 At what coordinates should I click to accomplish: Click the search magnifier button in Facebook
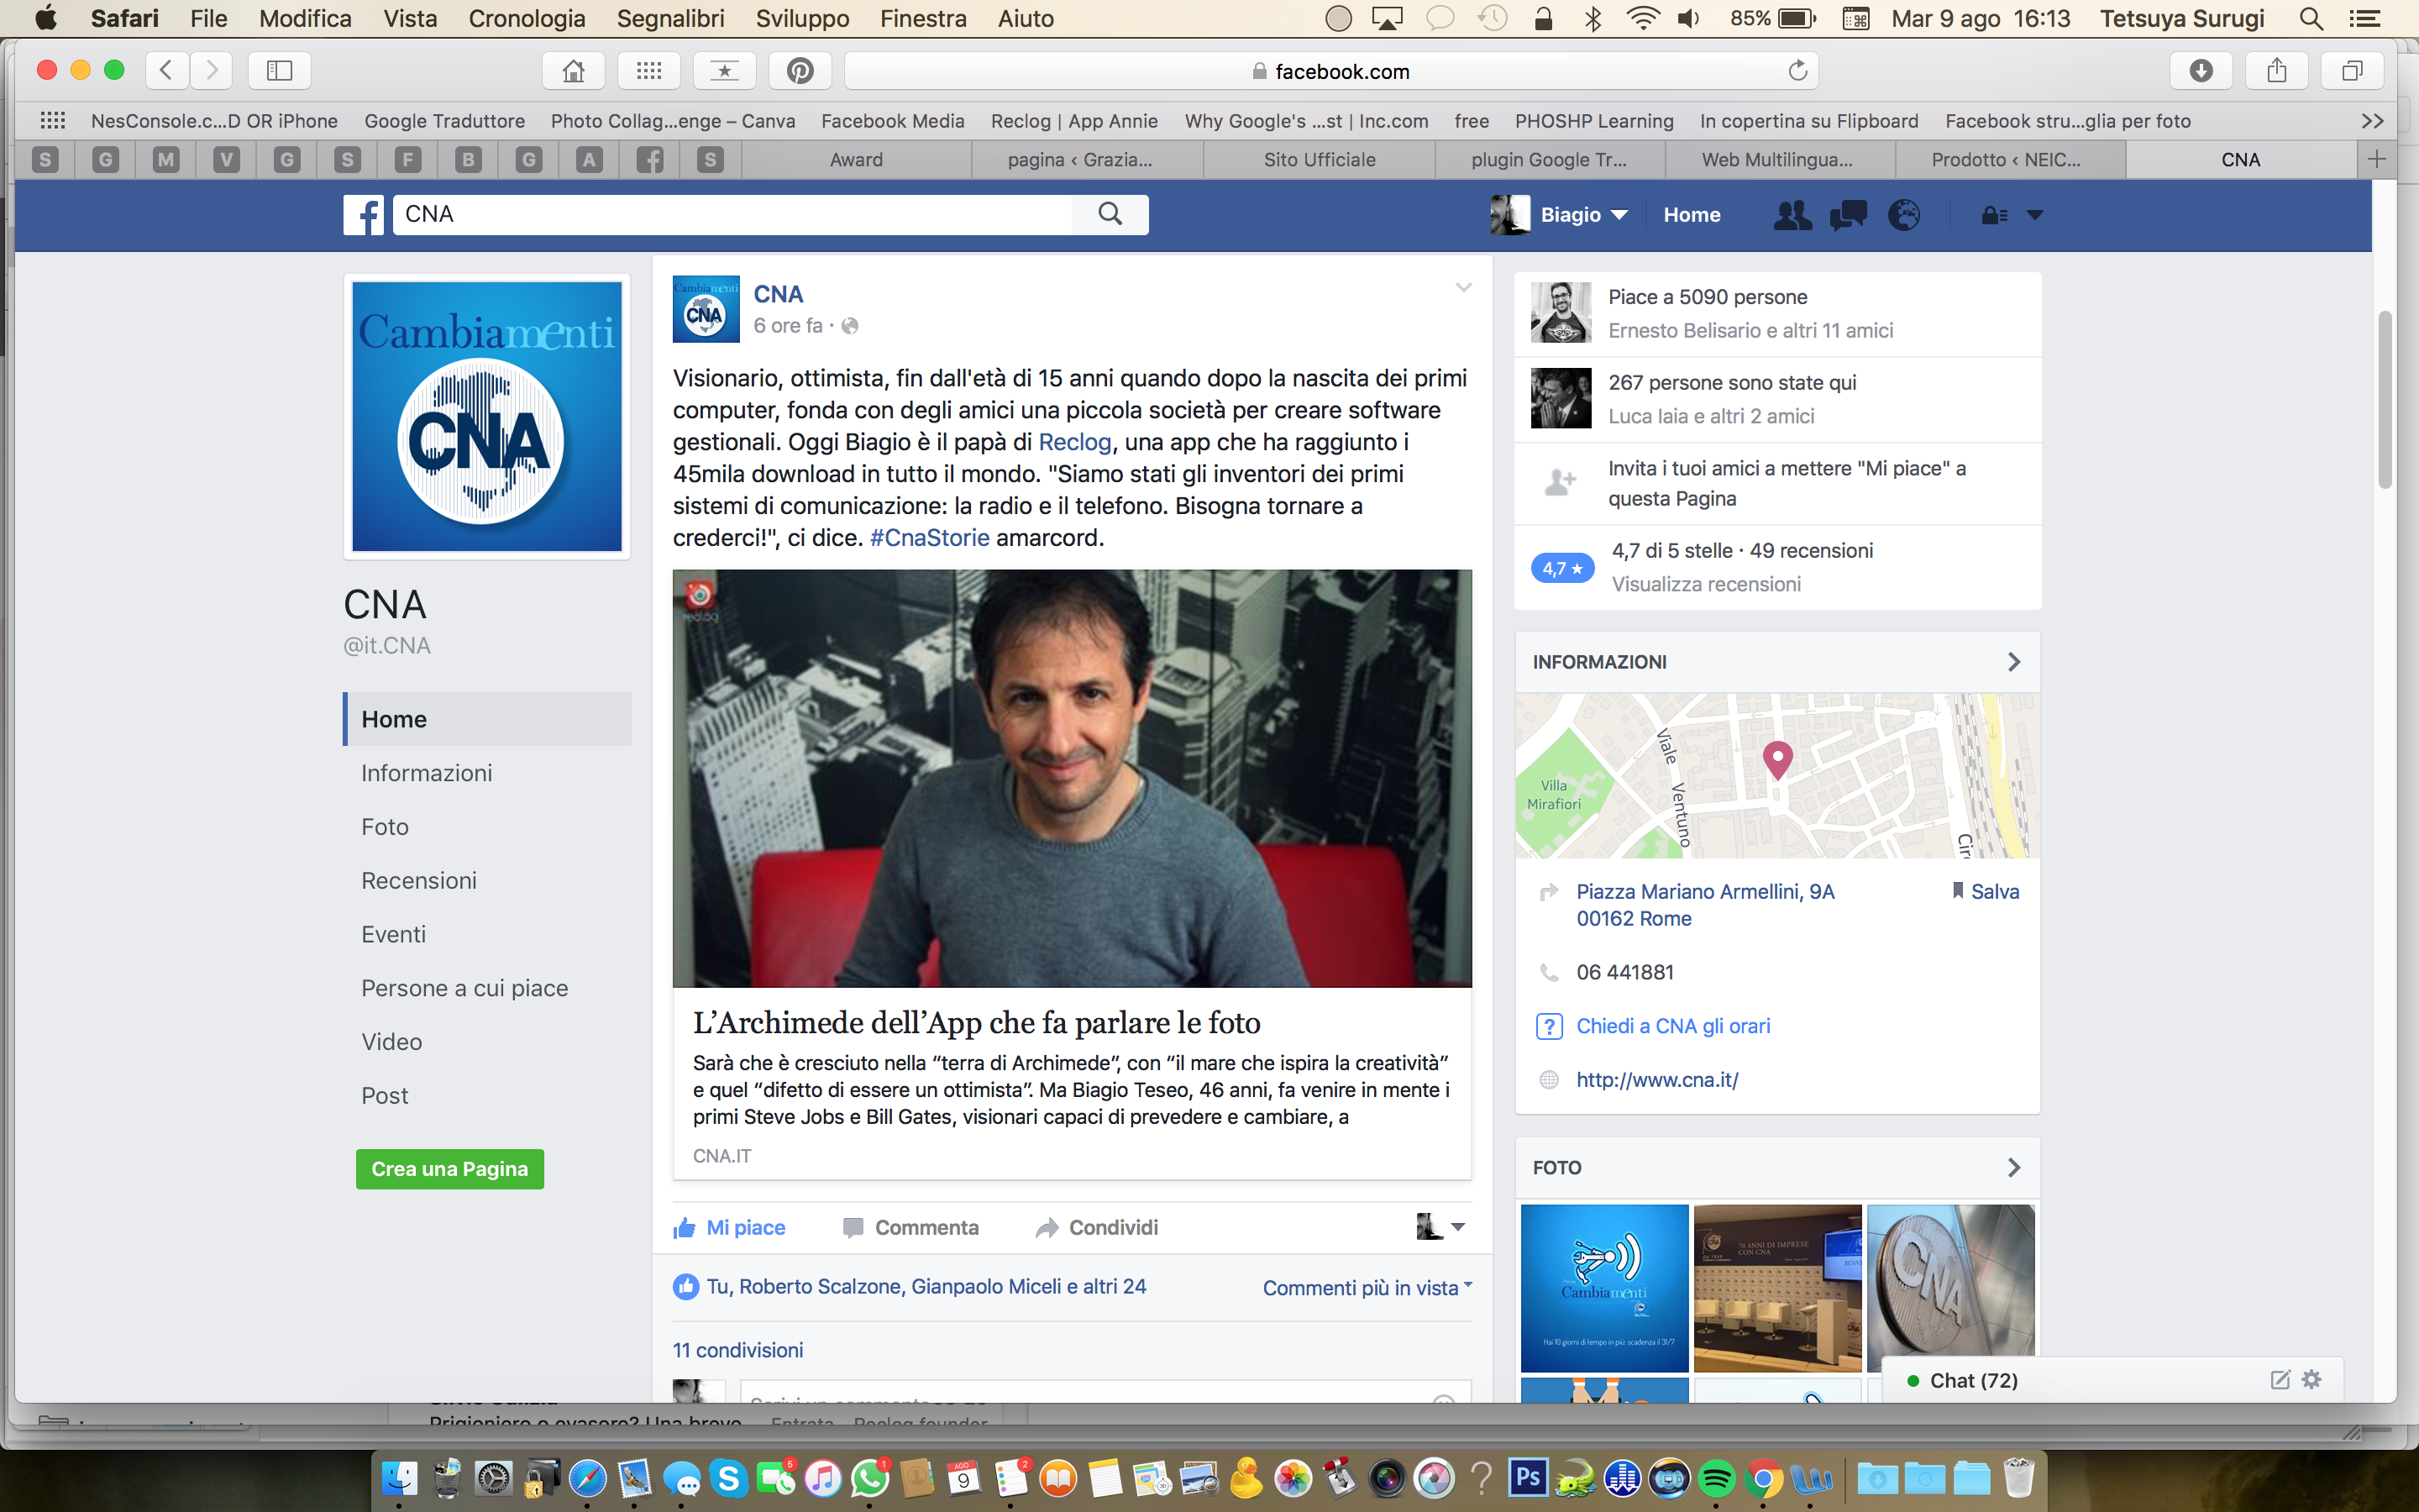(x=1110, y=214)
